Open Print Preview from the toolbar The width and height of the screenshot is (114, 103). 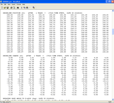point(14,8)
